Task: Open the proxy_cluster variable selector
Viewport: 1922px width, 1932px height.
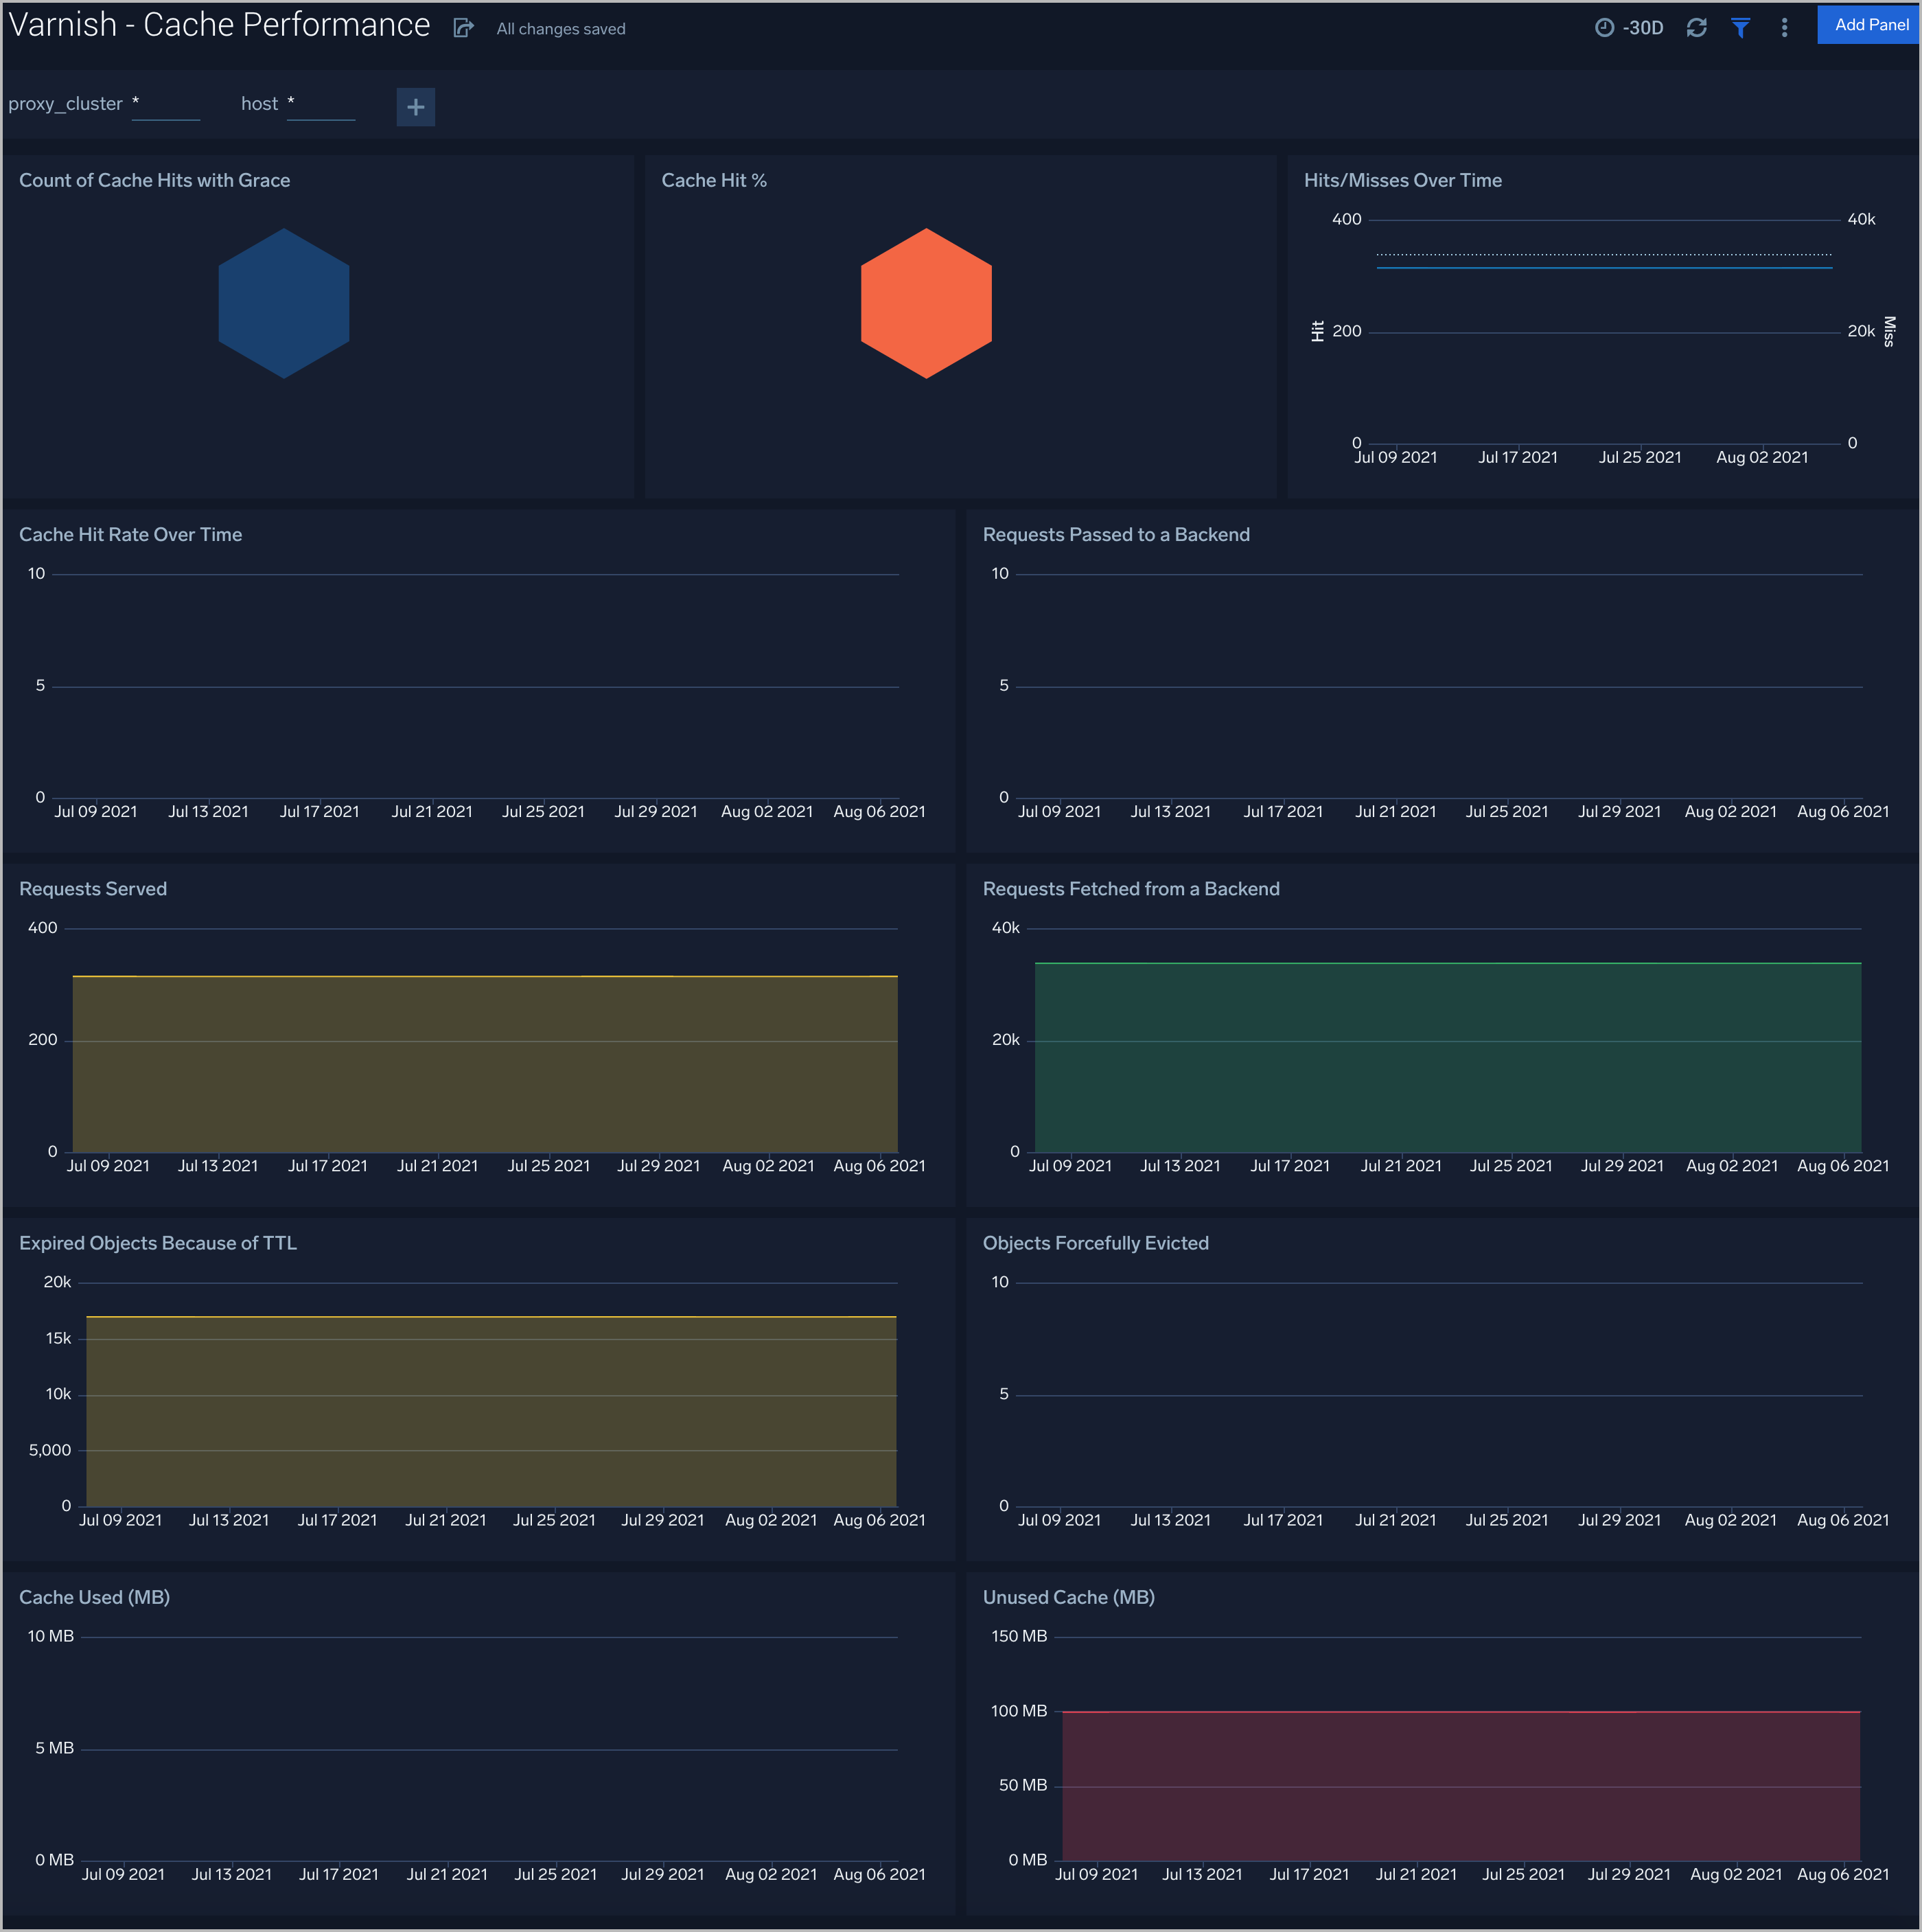Action: pos(166,103)
